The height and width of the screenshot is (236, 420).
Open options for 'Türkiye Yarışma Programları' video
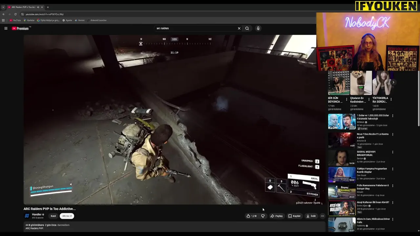coord(392,169)
